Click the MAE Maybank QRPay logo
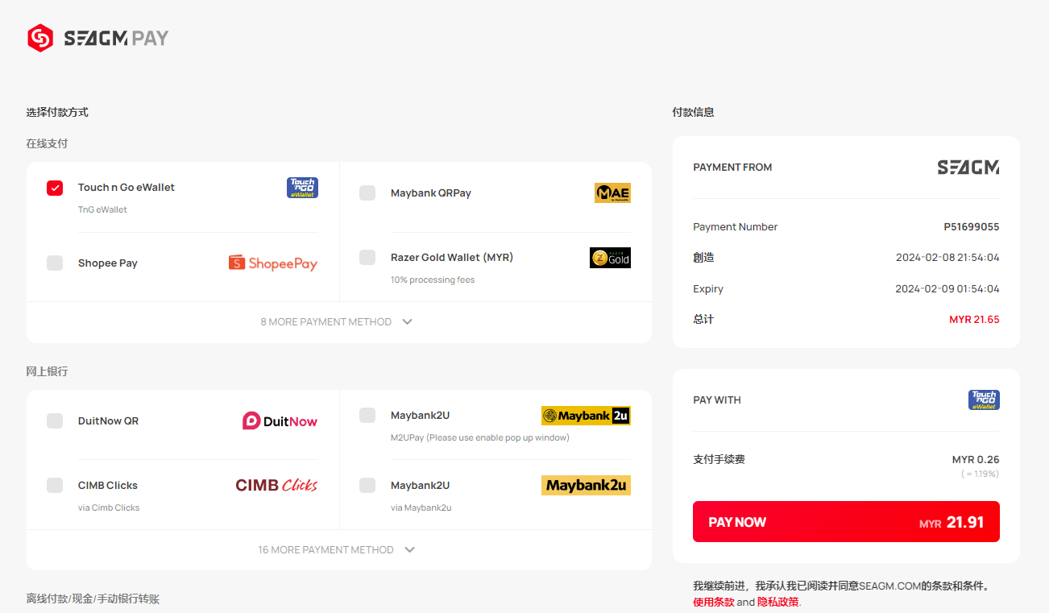This screenshot has height=613, width=1049. 612,193
